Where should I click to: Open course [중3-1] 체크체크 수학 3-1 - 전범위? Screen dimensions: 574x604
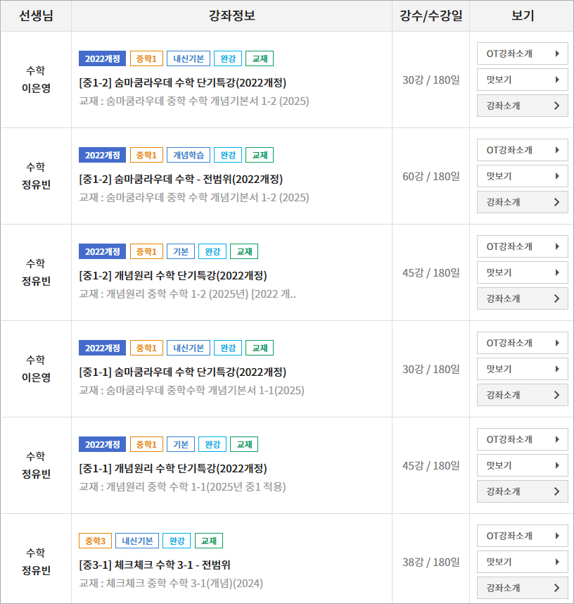[155, 565]
